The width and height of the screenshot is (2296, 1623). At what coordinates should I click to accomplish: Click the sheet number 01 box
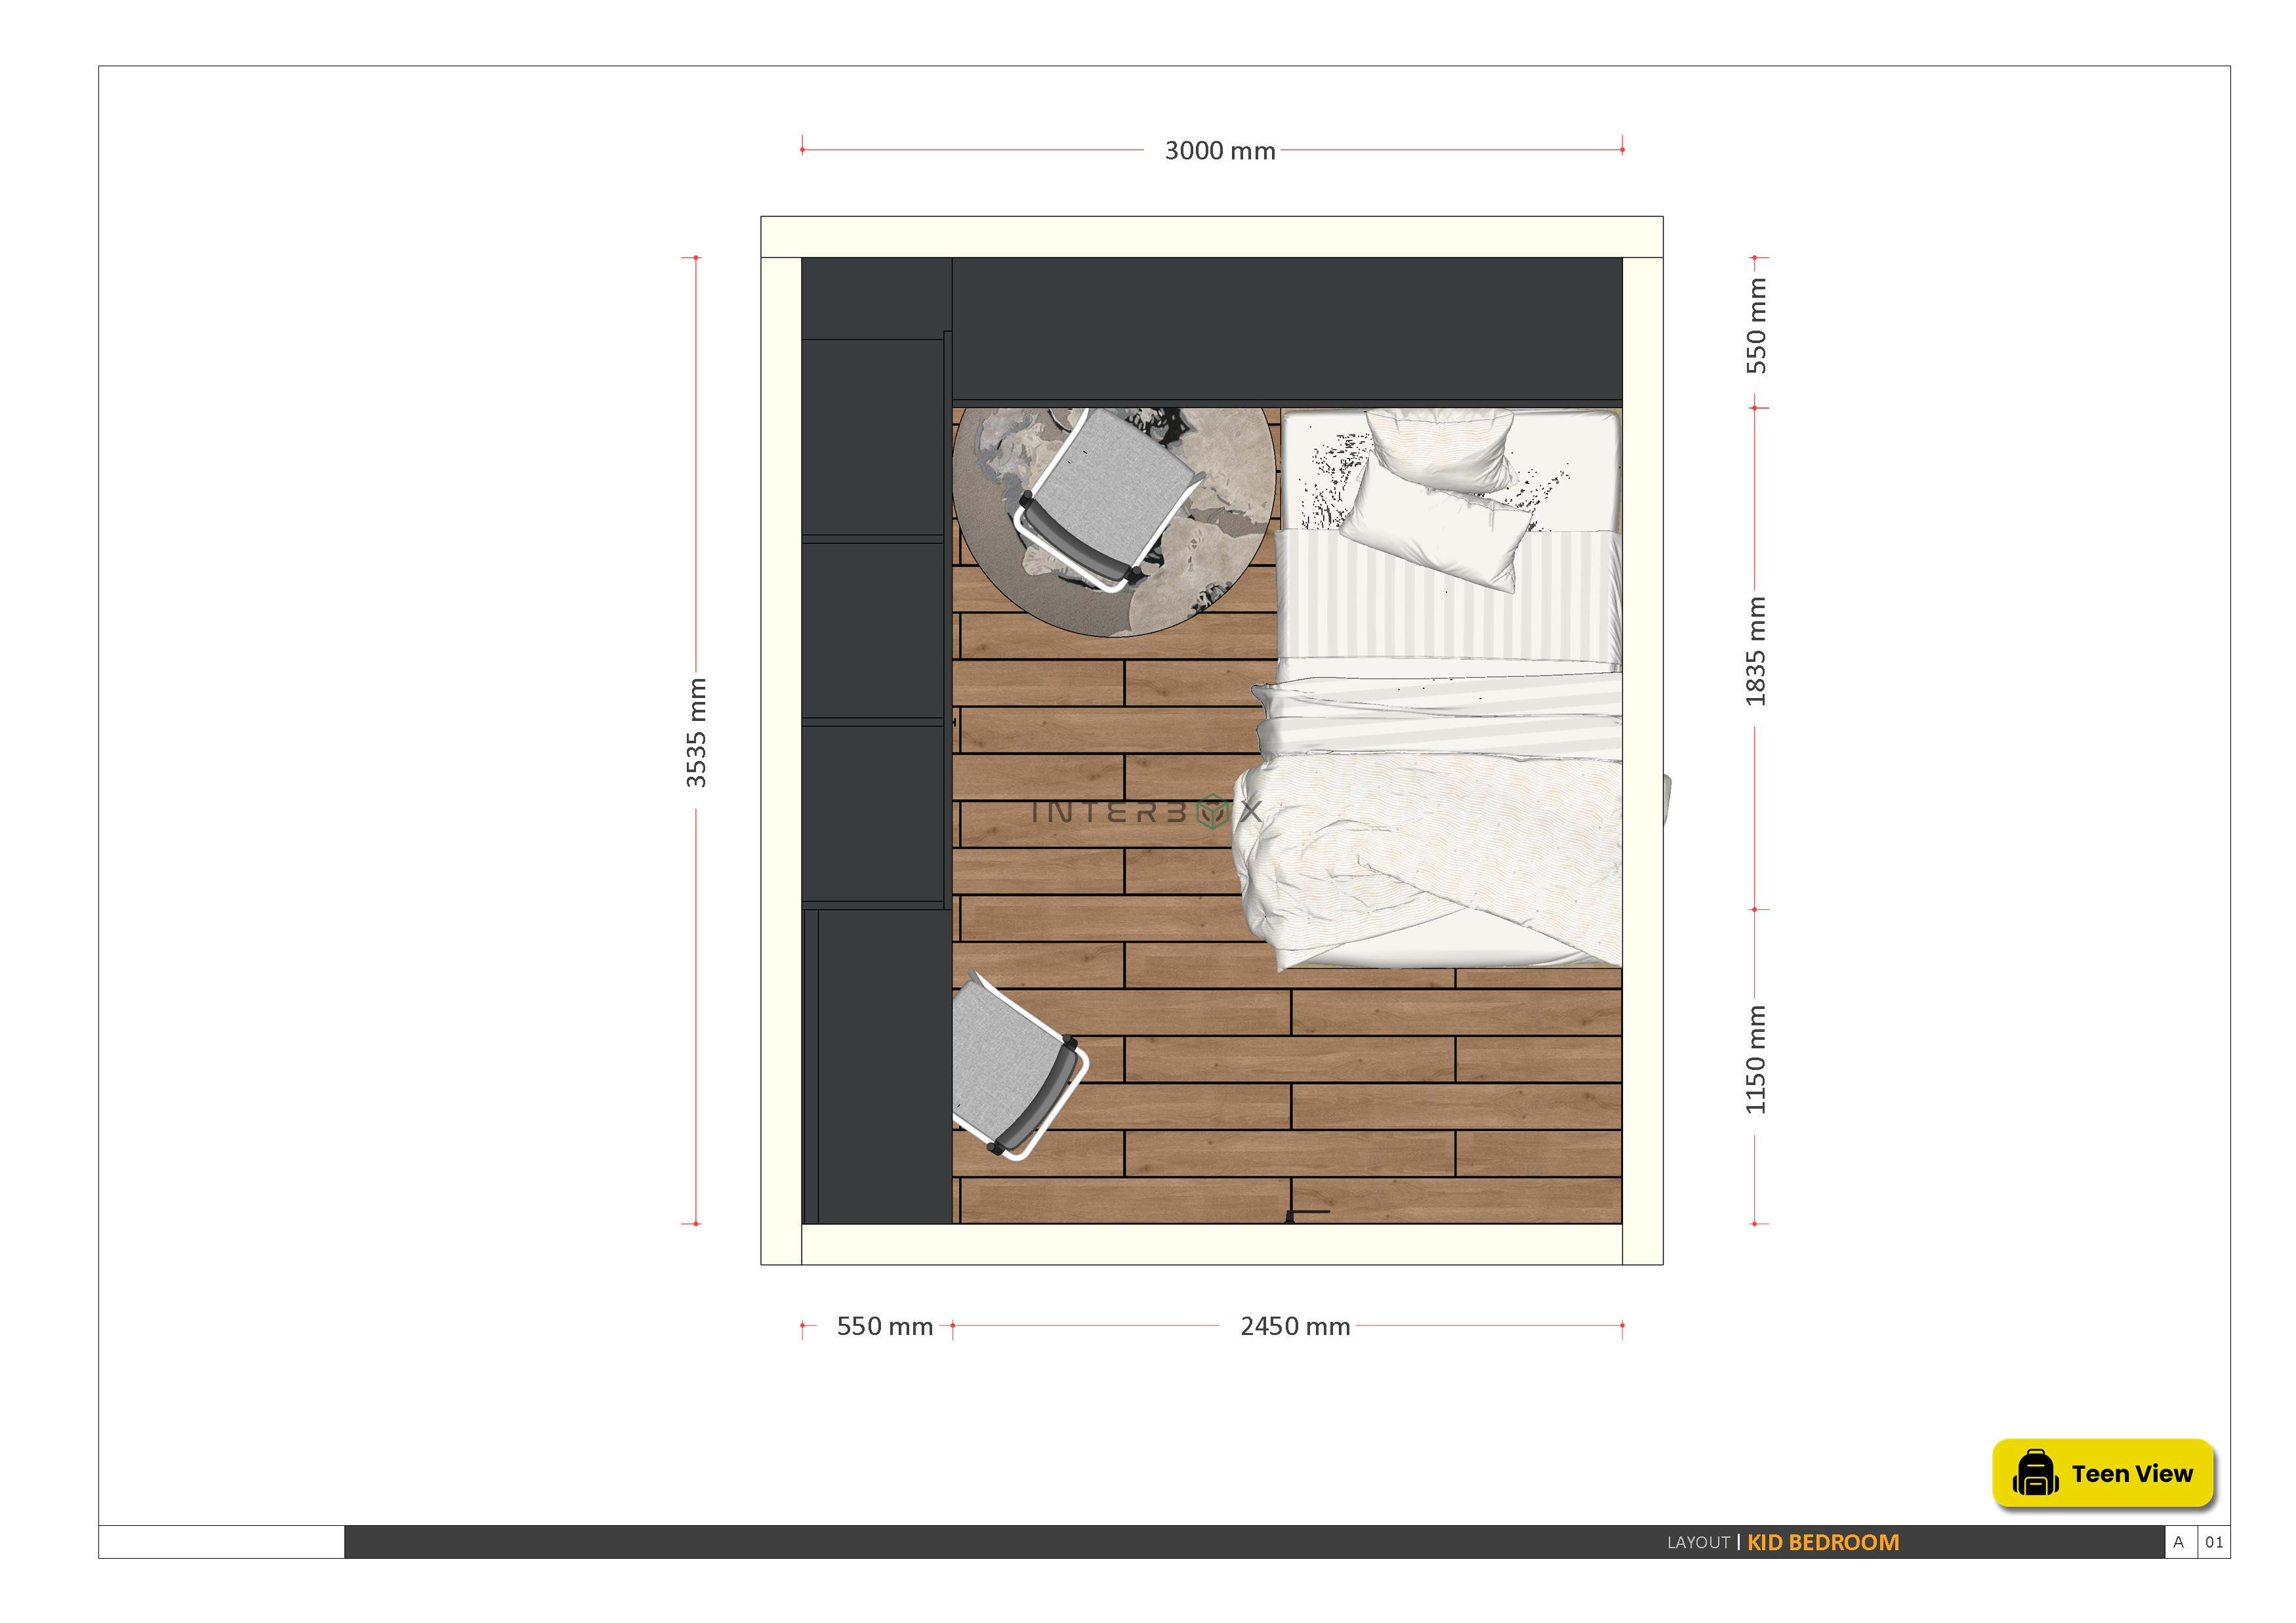(x=2214, y=1542)
